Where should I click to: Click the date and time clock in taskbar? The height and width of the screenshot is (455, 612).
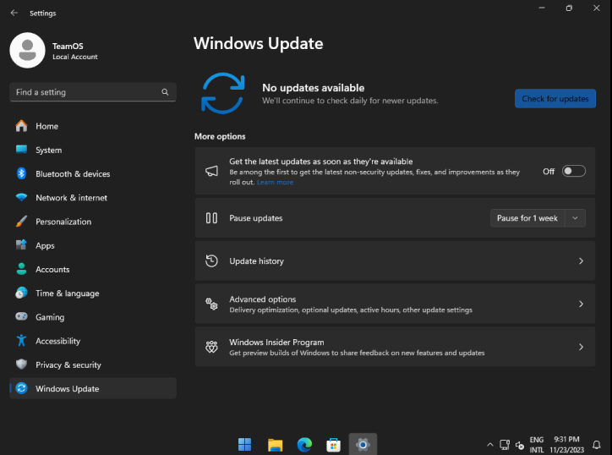point(566,445)
